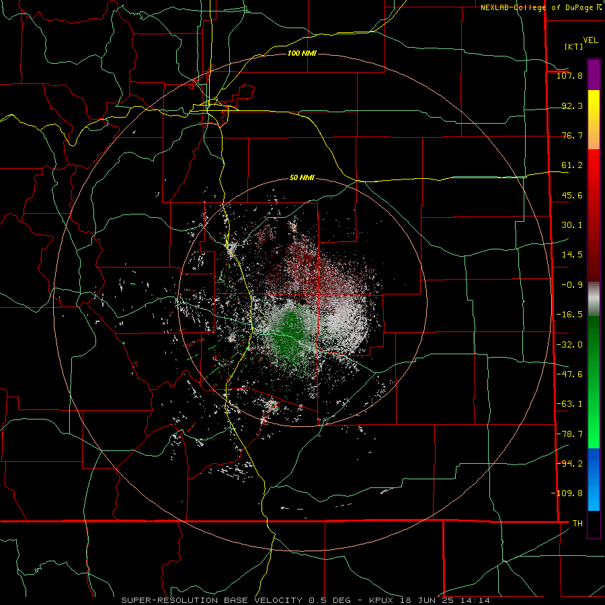Image resolution: width=605 pixels, height=605 pixels.
Task: Click the -32.0 velocity scale value
Action: (569, 345)
